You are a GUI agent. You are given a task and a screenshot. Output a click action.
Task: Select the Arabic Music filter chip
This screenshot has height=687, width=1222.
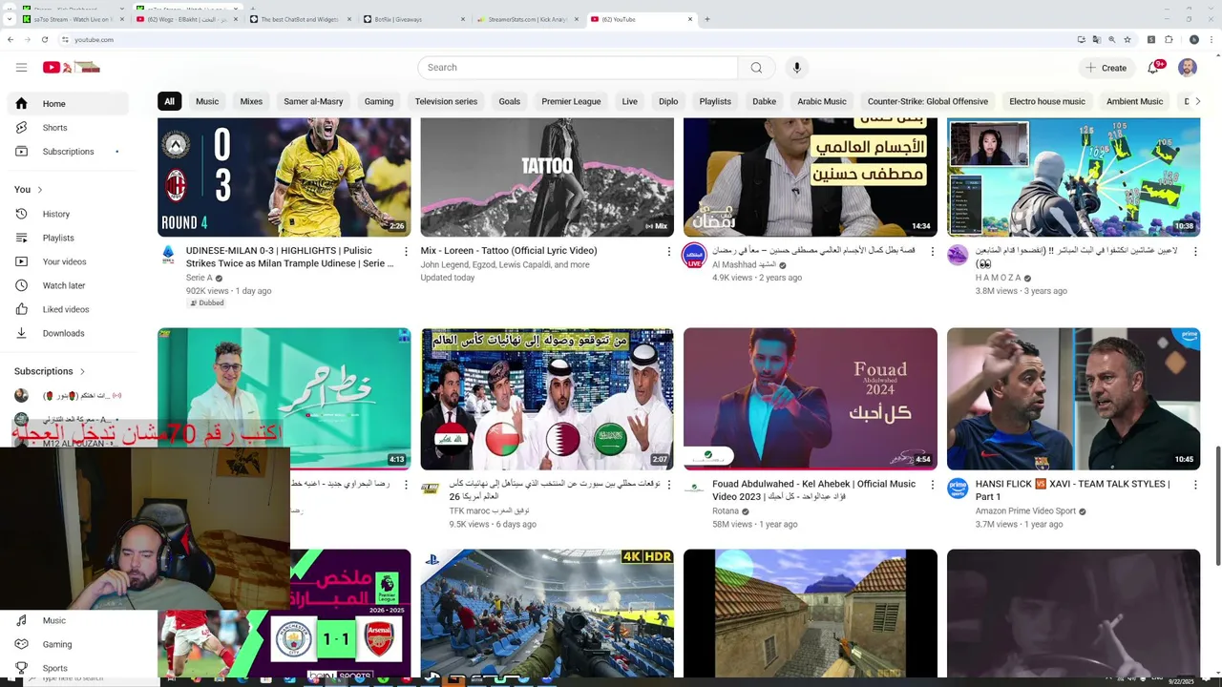click(x=822, y=101)
